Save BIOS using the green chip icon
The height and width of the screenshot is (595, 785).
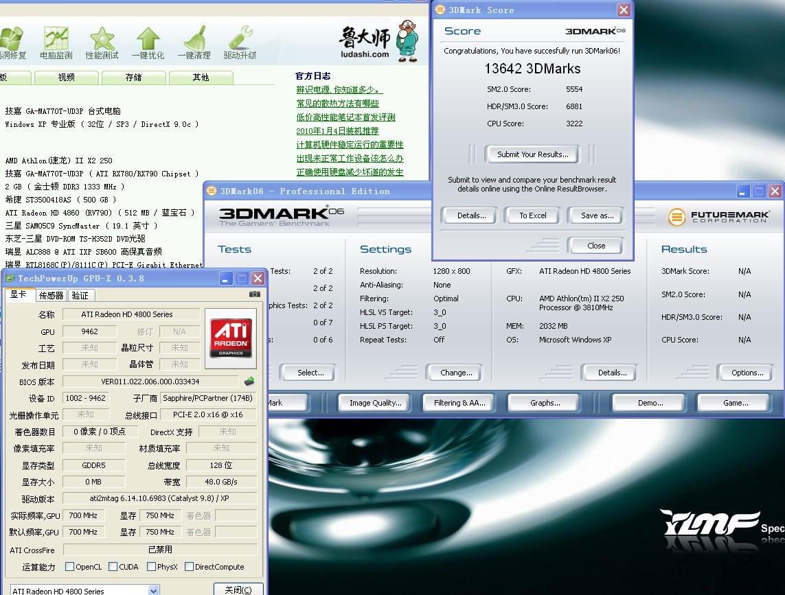point(249,382)
